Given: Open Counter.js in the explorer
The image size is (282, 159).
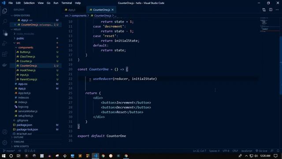Looking at the screenshot, I should (26, 61).
